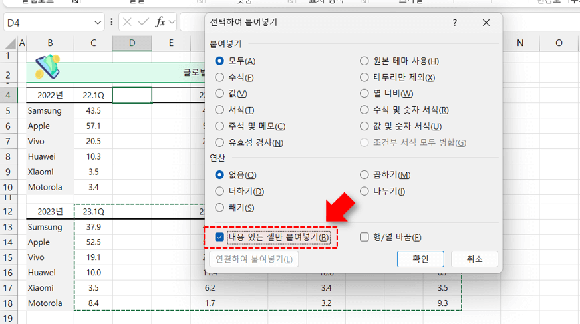
Task: Click the Motorola cell in row 10
Action: pos(51,187)
